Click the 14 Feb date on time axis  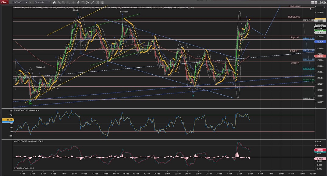(116, 174)
